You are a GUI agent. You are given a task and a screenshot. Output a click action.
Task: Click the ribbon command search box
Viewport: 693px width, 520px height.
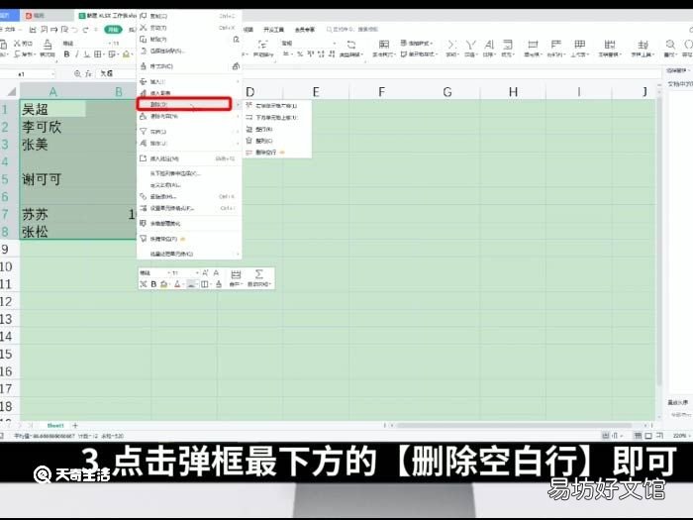(352, 30)
